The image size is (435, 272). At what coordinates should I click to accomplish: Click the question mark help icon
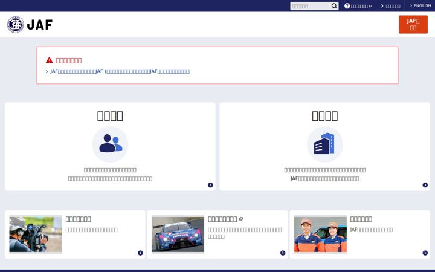click(x=347, y=6)
